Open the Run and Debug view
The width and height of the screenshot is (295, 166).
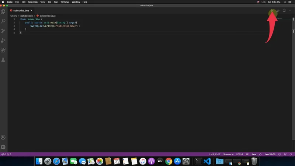click(3, 41)
